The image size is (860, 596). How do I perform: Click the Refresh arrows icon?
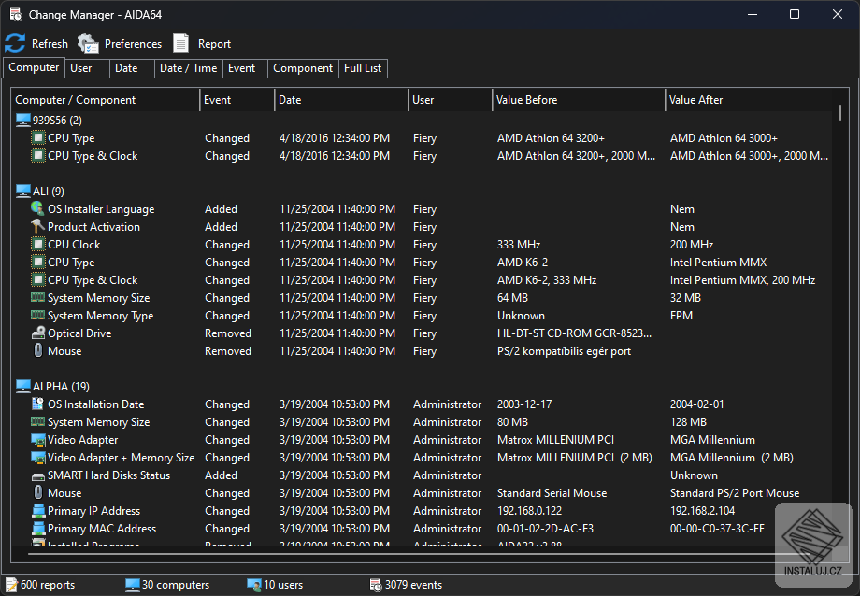point(15,43)
